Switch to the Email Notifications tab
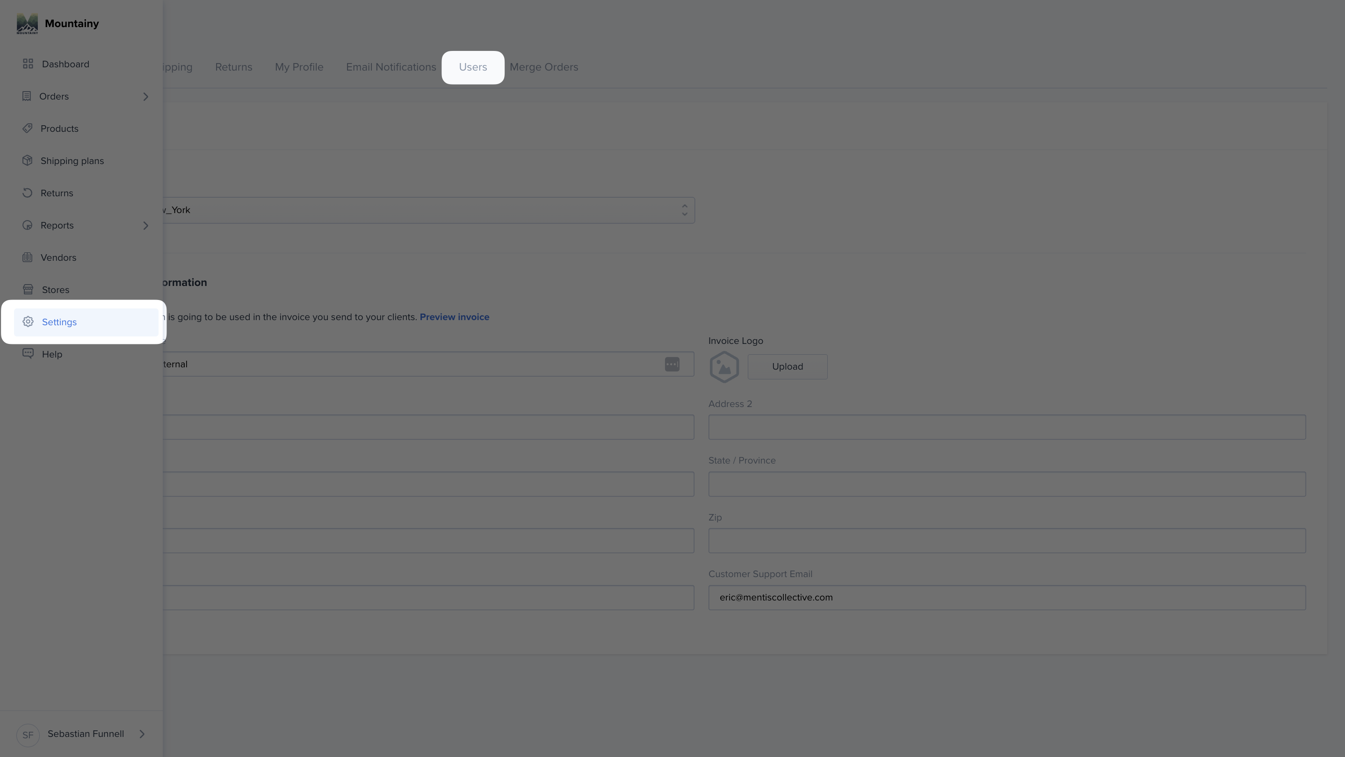 pyautogui.click(x=391, y=67)
